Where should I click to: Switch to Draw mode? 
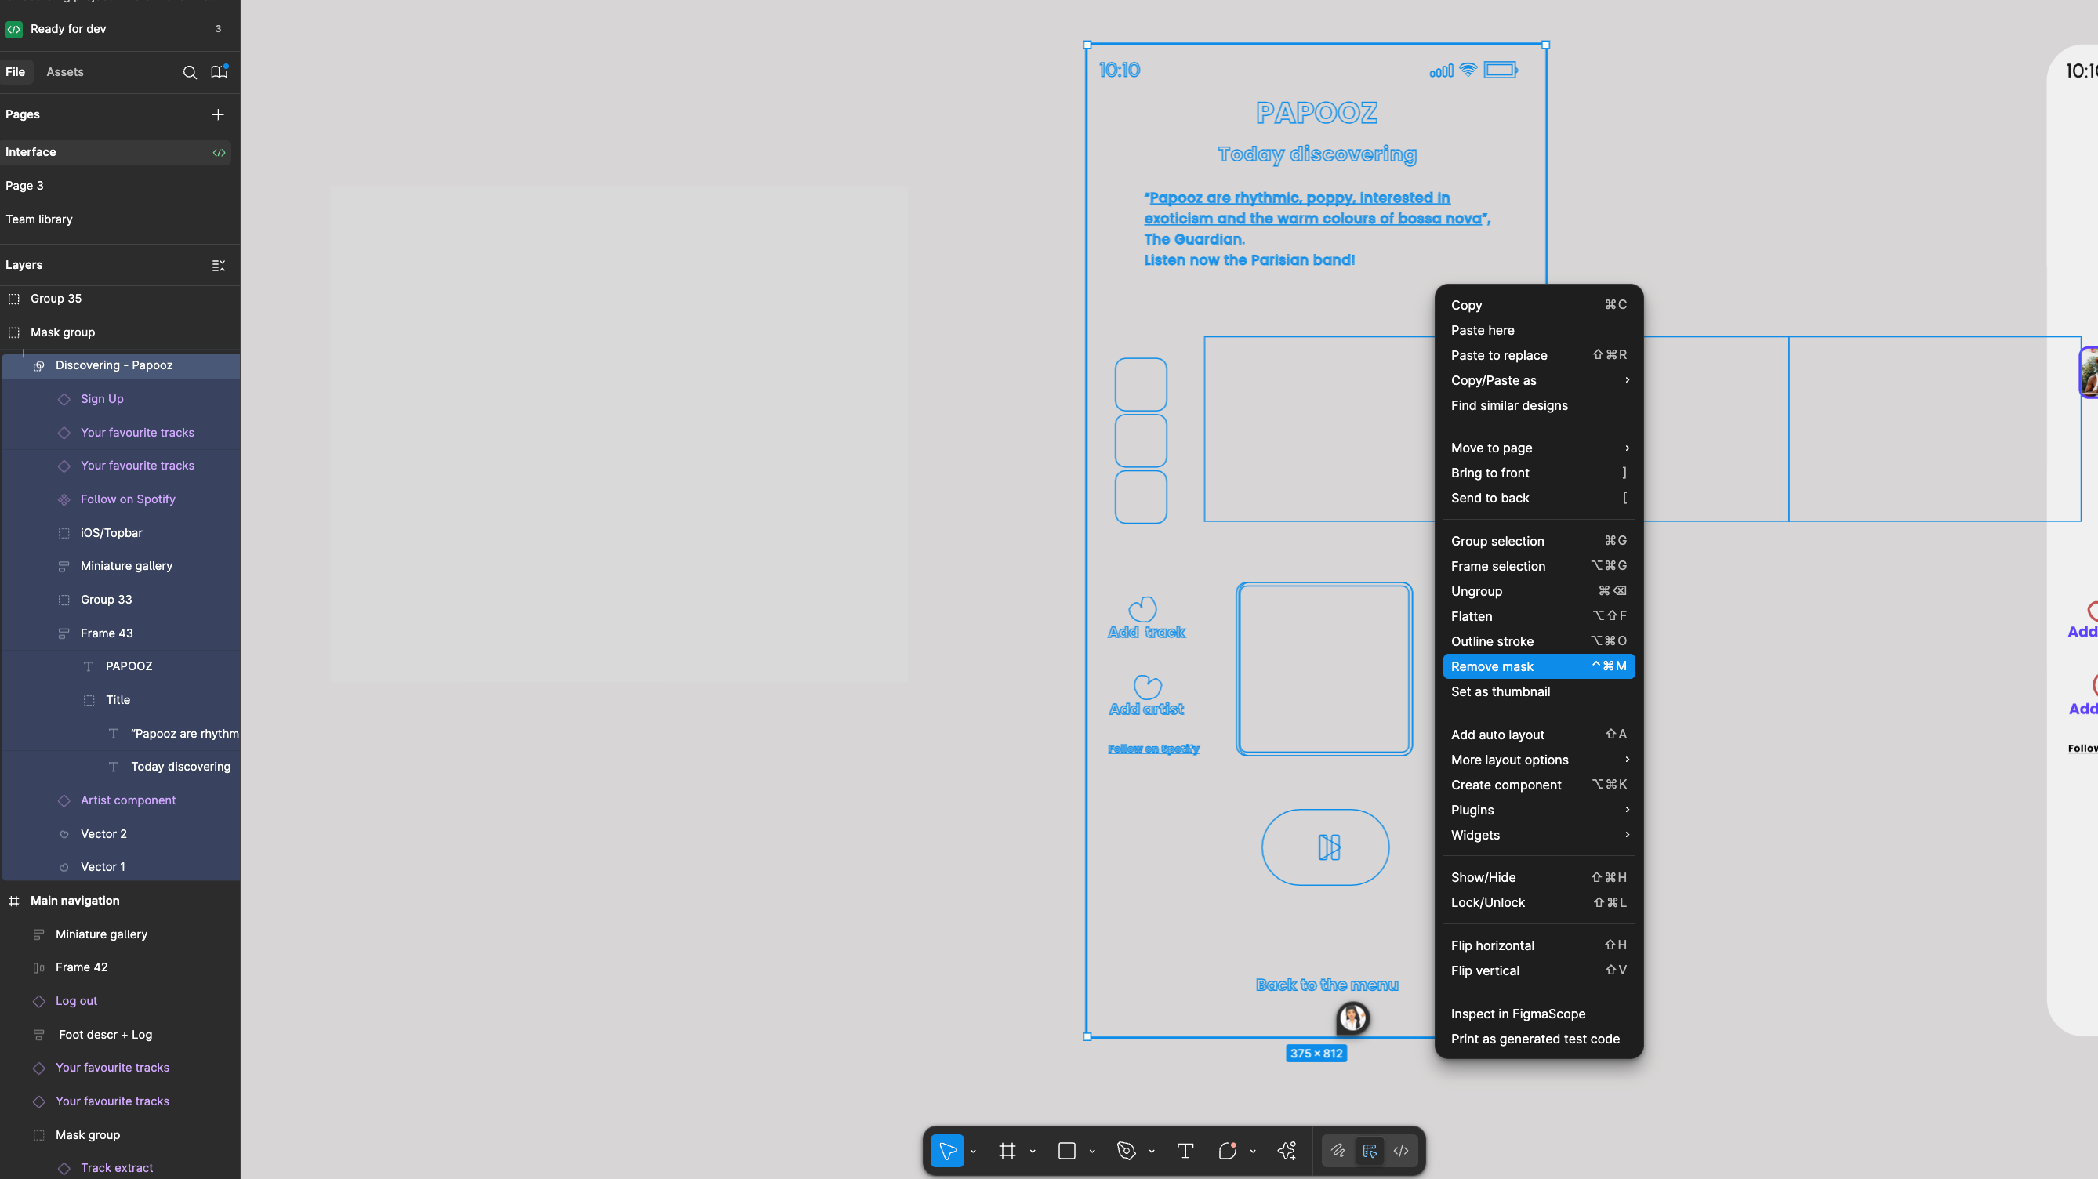[1338, 1151]
